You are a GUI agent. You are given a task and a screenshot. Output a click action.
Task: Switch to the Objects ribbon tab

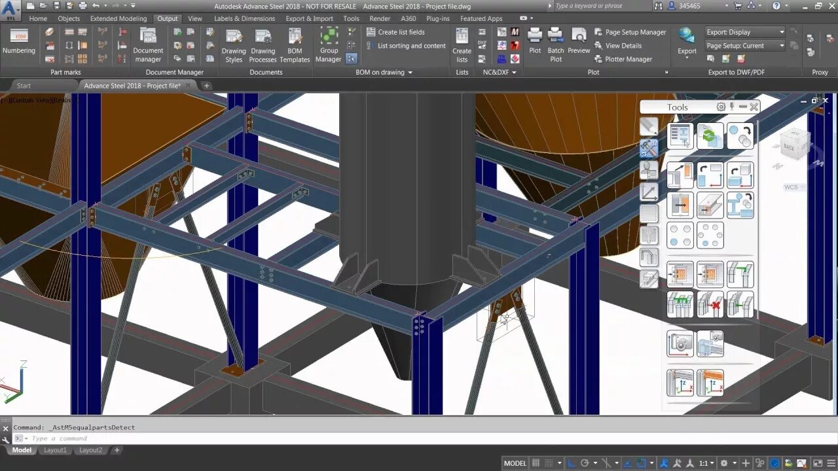(69, 18)
